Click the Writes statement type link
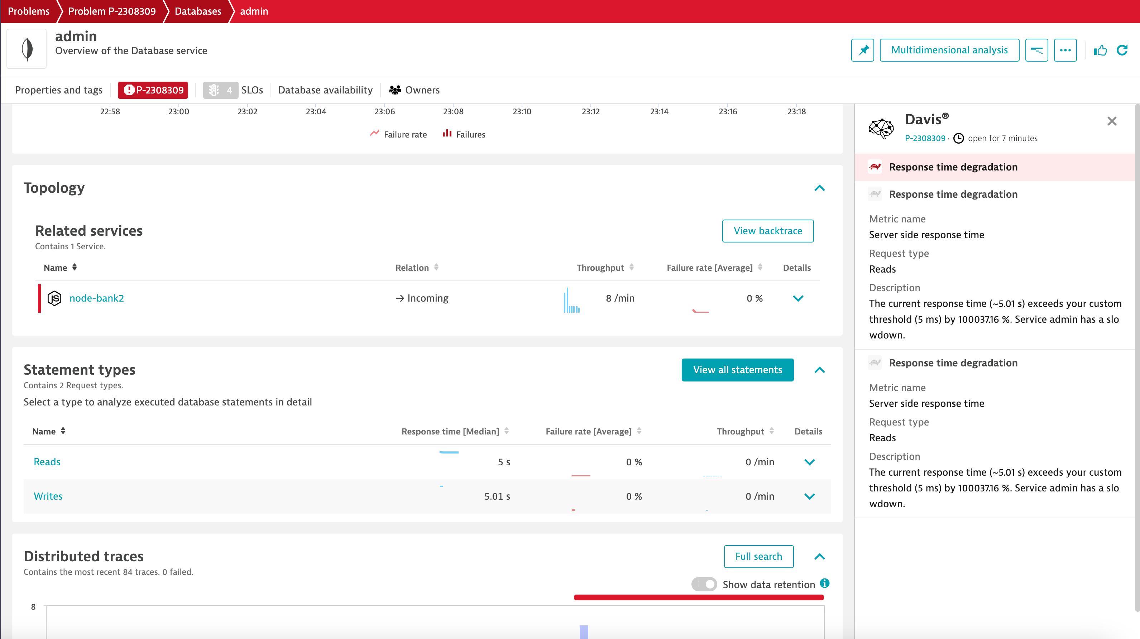Screen dimensions: 1140x639 point(48,496)
